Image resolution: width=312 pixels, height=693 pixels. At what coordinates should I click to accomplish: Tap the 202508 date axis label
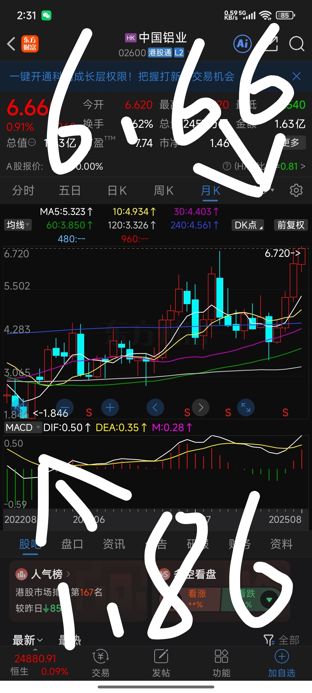pos(285,519)
